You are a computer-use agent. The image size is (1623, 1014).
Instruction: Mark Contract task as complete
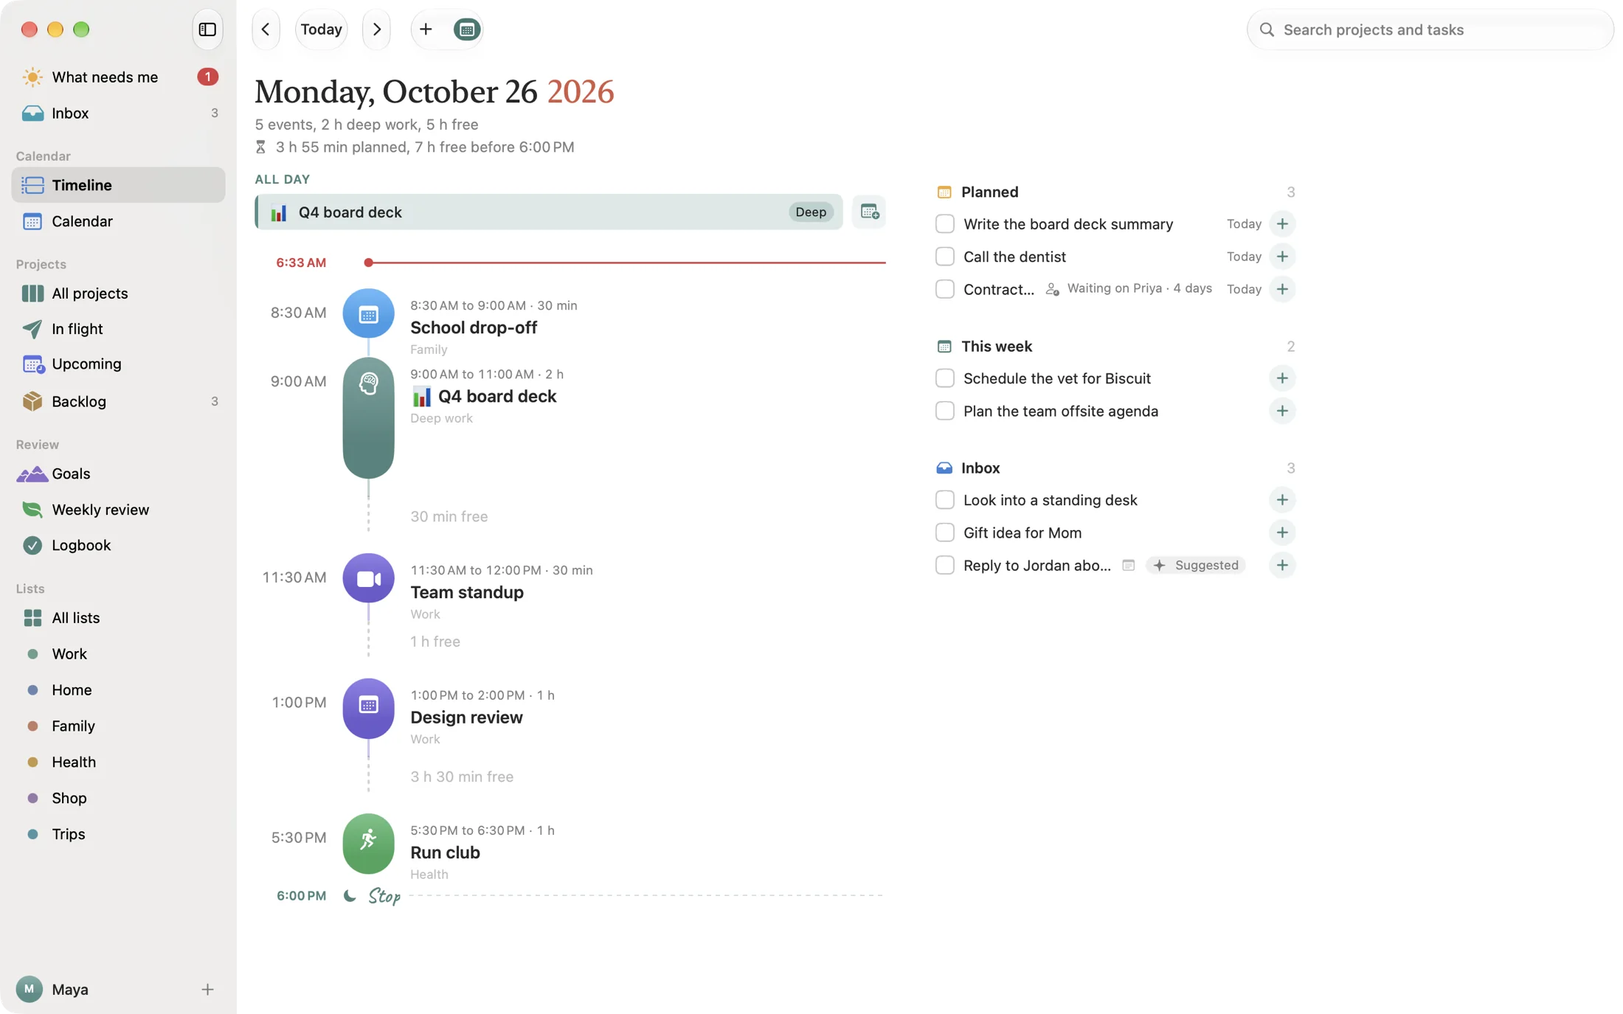pyautogui.click(x=944, y=289)
